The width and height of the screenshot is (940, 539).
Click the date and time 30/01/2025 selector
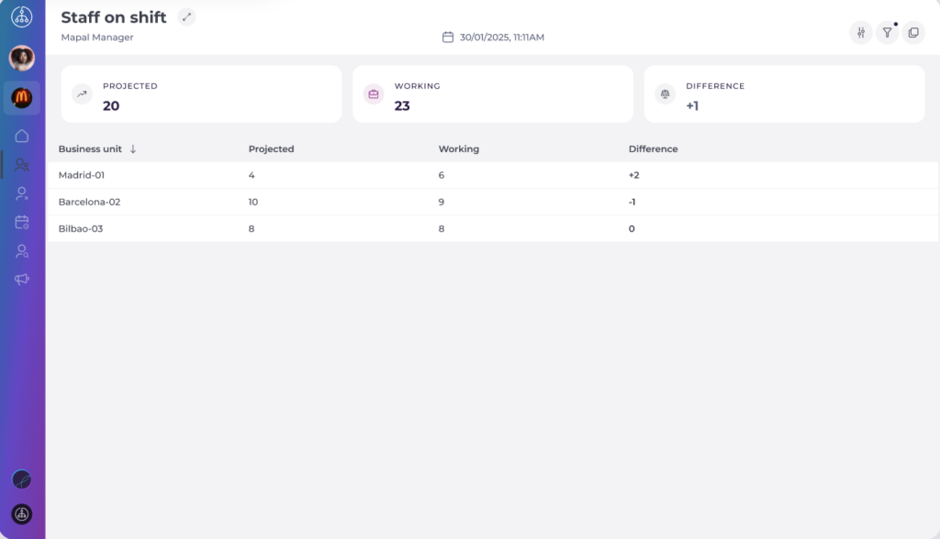pyautogui.click(x=494, y=38)
